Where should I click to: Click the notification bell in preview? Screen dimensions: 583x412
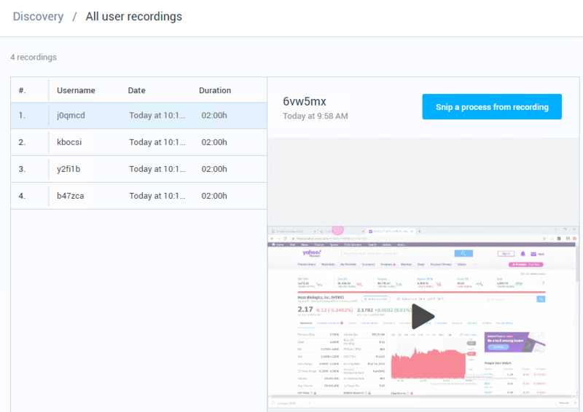click(523, 254)
